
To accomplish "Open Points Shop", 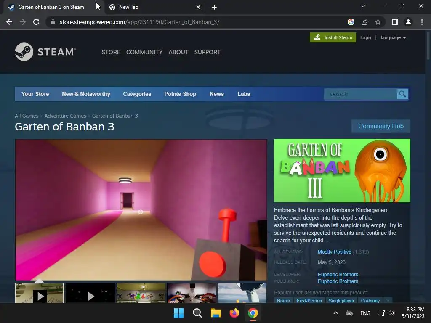I will (180, 94).
